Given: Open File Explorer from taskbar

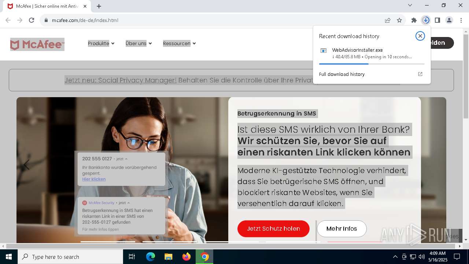Looking at the screenshot, I should click(168, 257).
